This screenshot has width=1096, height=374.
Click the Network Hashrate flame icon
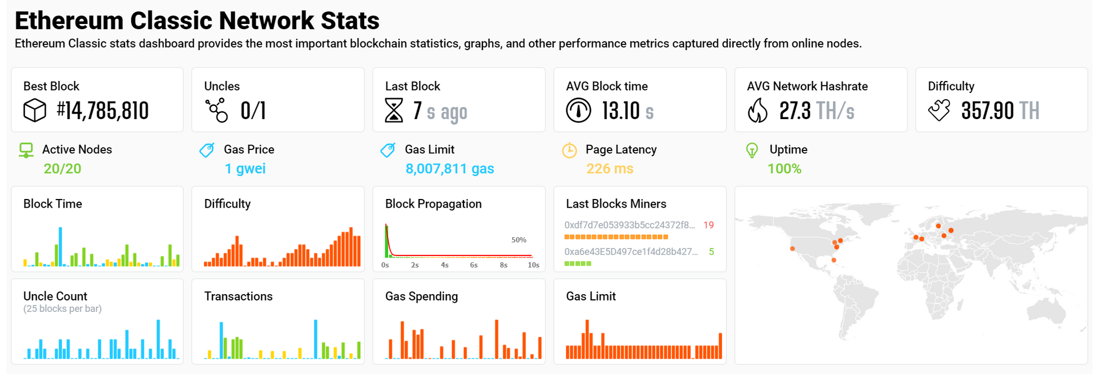click(758, 110)
